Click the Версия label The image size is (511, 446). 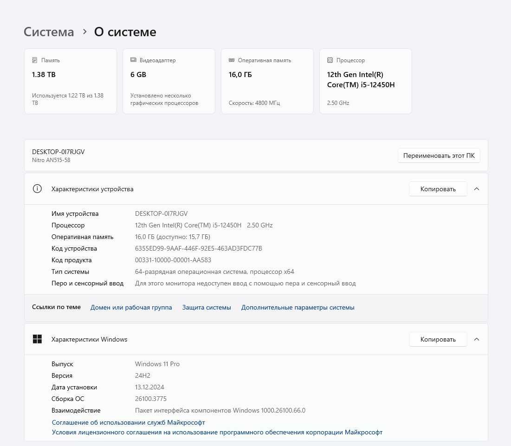(62, 375)
